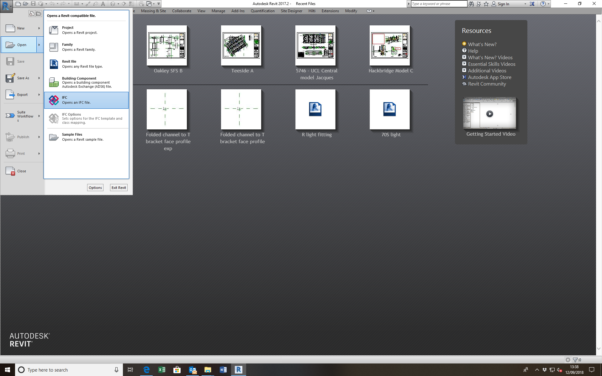Screen dimensions: 602x376
Task: Click the Default 3D View house icon
Action: (x=113, y=4)
